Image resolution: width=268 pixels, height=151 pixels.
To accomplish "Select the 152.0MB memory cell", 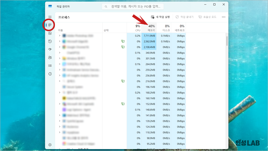I will click(x=149, y=104).
